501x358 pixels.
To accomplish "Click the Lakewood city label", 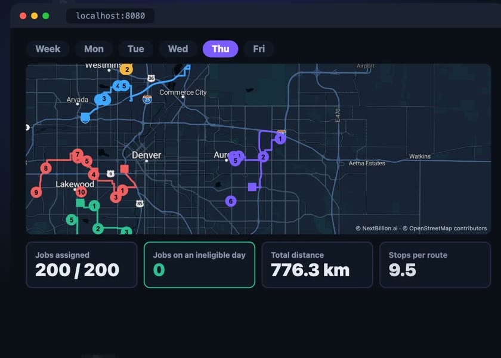I will click(75, 184).
